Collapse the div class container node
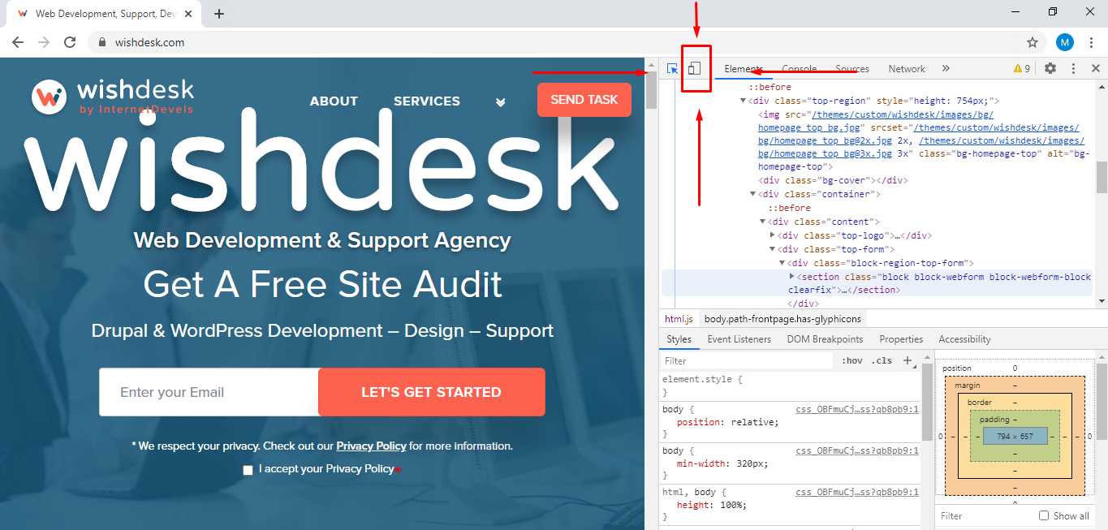 (753, 194)
